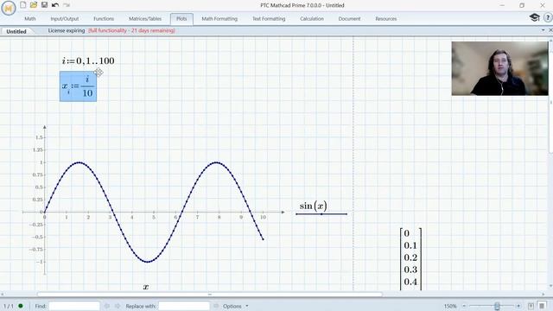Create a new worksheet

pos(23,5)
